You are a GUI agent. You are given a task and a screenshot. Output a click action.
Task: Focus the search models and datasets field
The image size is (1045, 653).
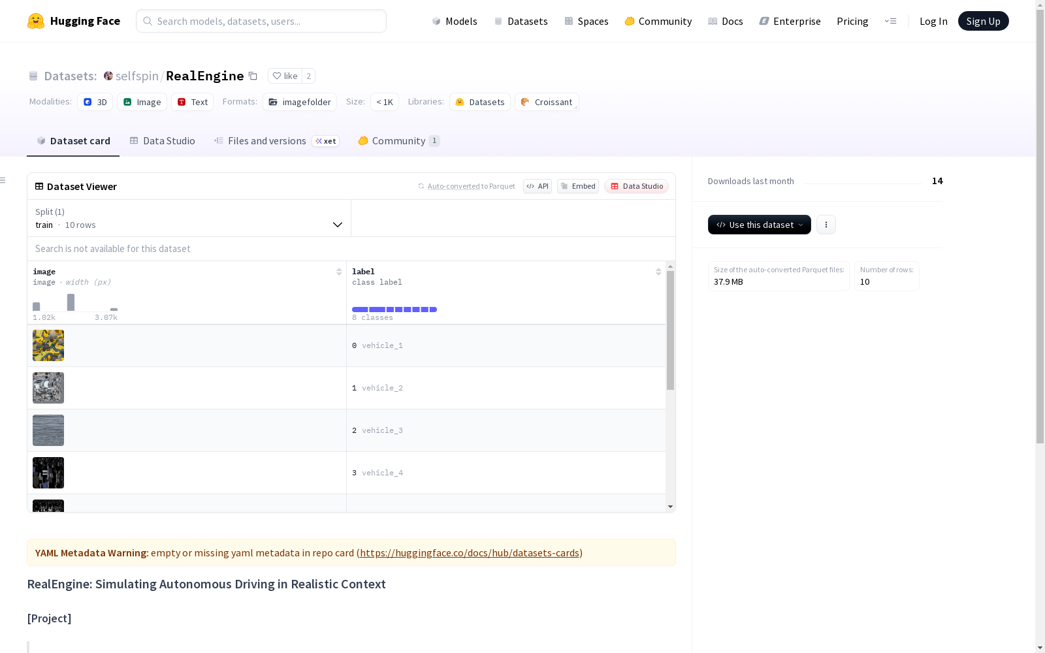pos(261,21)
